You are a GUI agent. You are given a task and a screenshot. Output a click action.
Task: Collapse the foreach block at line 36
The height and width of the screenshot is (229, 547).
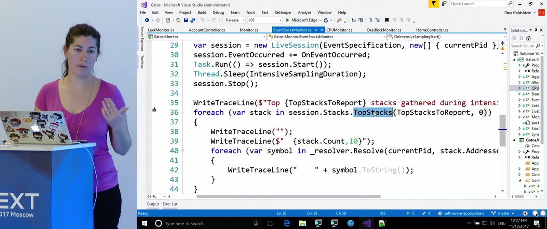coord(183,112)
